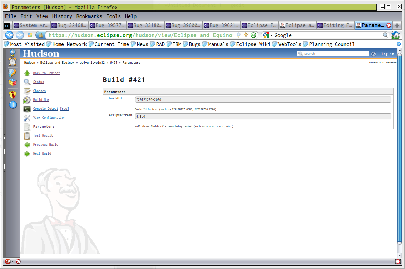This screenshot has width=405, height=269.
Task: Click the View Configuration tools icon
Action: point(27,118)
